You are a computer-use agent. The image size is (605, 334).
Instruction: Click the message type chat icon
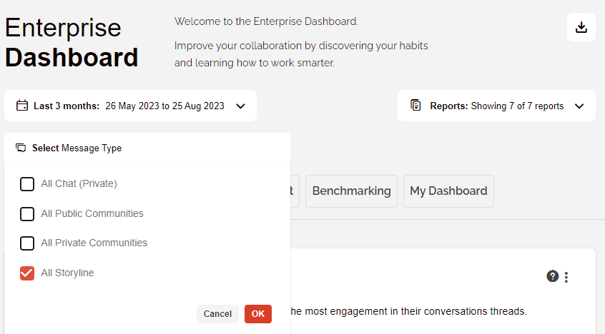(x=21, y=148)
